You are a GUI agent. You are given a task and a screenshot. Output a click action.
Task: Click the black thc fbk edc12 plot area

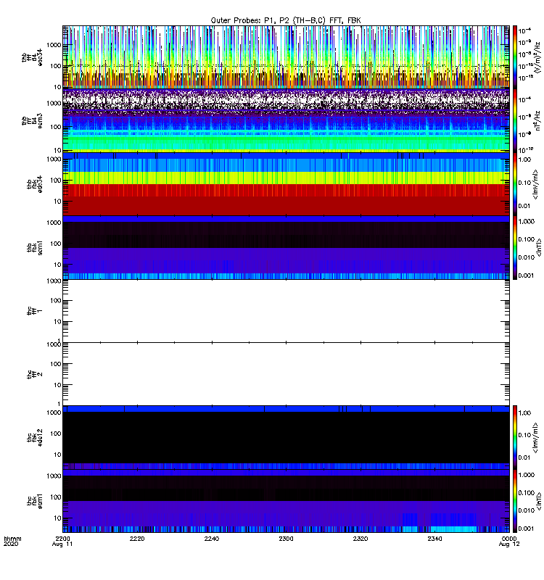click(286, 437)
